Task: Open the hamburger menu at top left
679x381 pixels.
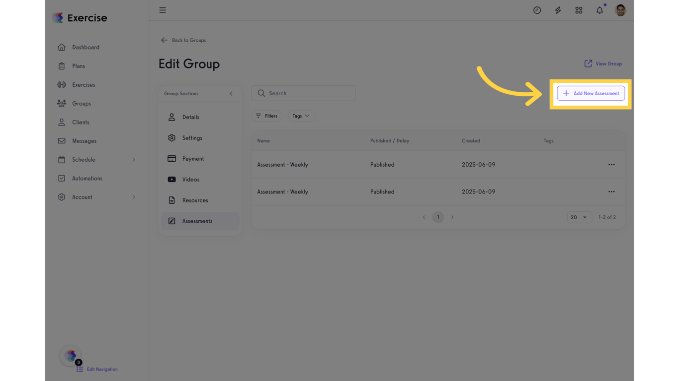Action: [x=163, y=10]
